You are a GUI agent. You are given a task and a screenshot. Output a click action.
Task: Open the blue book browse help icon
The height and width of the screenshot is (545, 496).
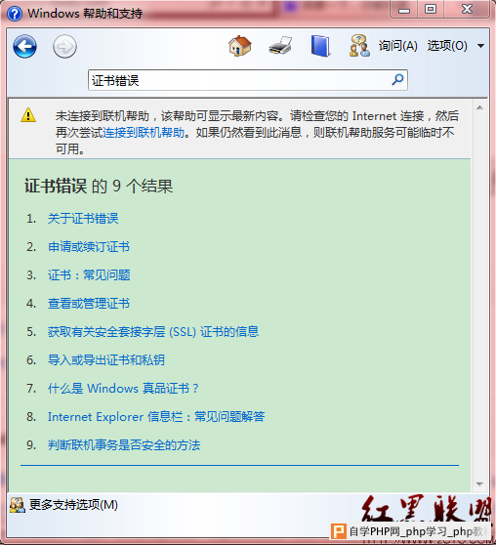[320, 46]
